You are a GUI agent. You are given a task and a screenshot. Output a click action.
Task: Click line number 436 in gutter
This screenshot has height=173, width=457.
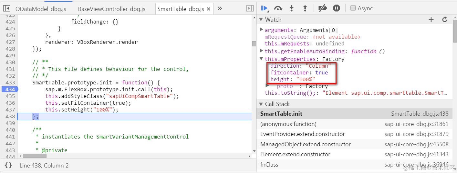[x=10, y=103]
